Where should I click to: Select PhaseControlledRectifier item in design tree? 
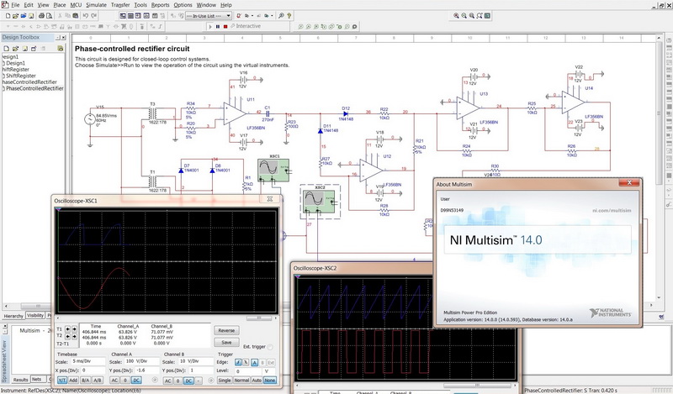tap(34, 88)
